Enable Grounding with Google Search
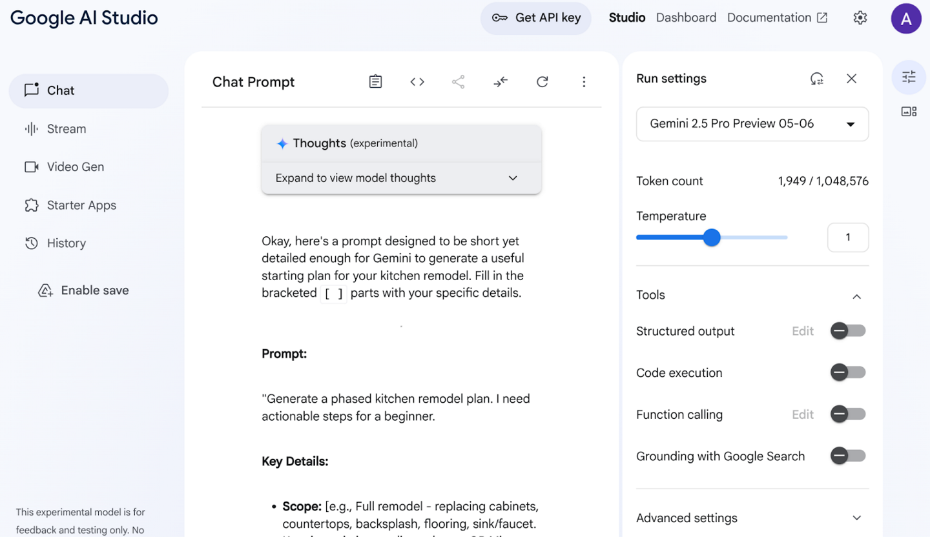This screenshot has height=537, width=930. pyautogui.click(x=847, y=456)
